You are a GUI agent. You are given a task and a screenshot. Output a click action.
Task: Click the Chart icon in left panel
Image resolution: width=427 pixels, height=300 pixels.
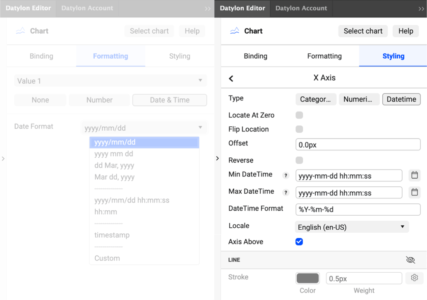pyautogui.click(x=20, y=31)
